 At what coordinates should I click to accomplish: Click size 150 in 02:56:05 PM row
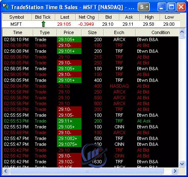(x=98, y=74)
